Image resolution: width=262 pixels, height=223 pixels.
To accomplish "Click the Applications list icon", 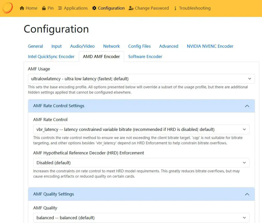I will tap(60, 8).
